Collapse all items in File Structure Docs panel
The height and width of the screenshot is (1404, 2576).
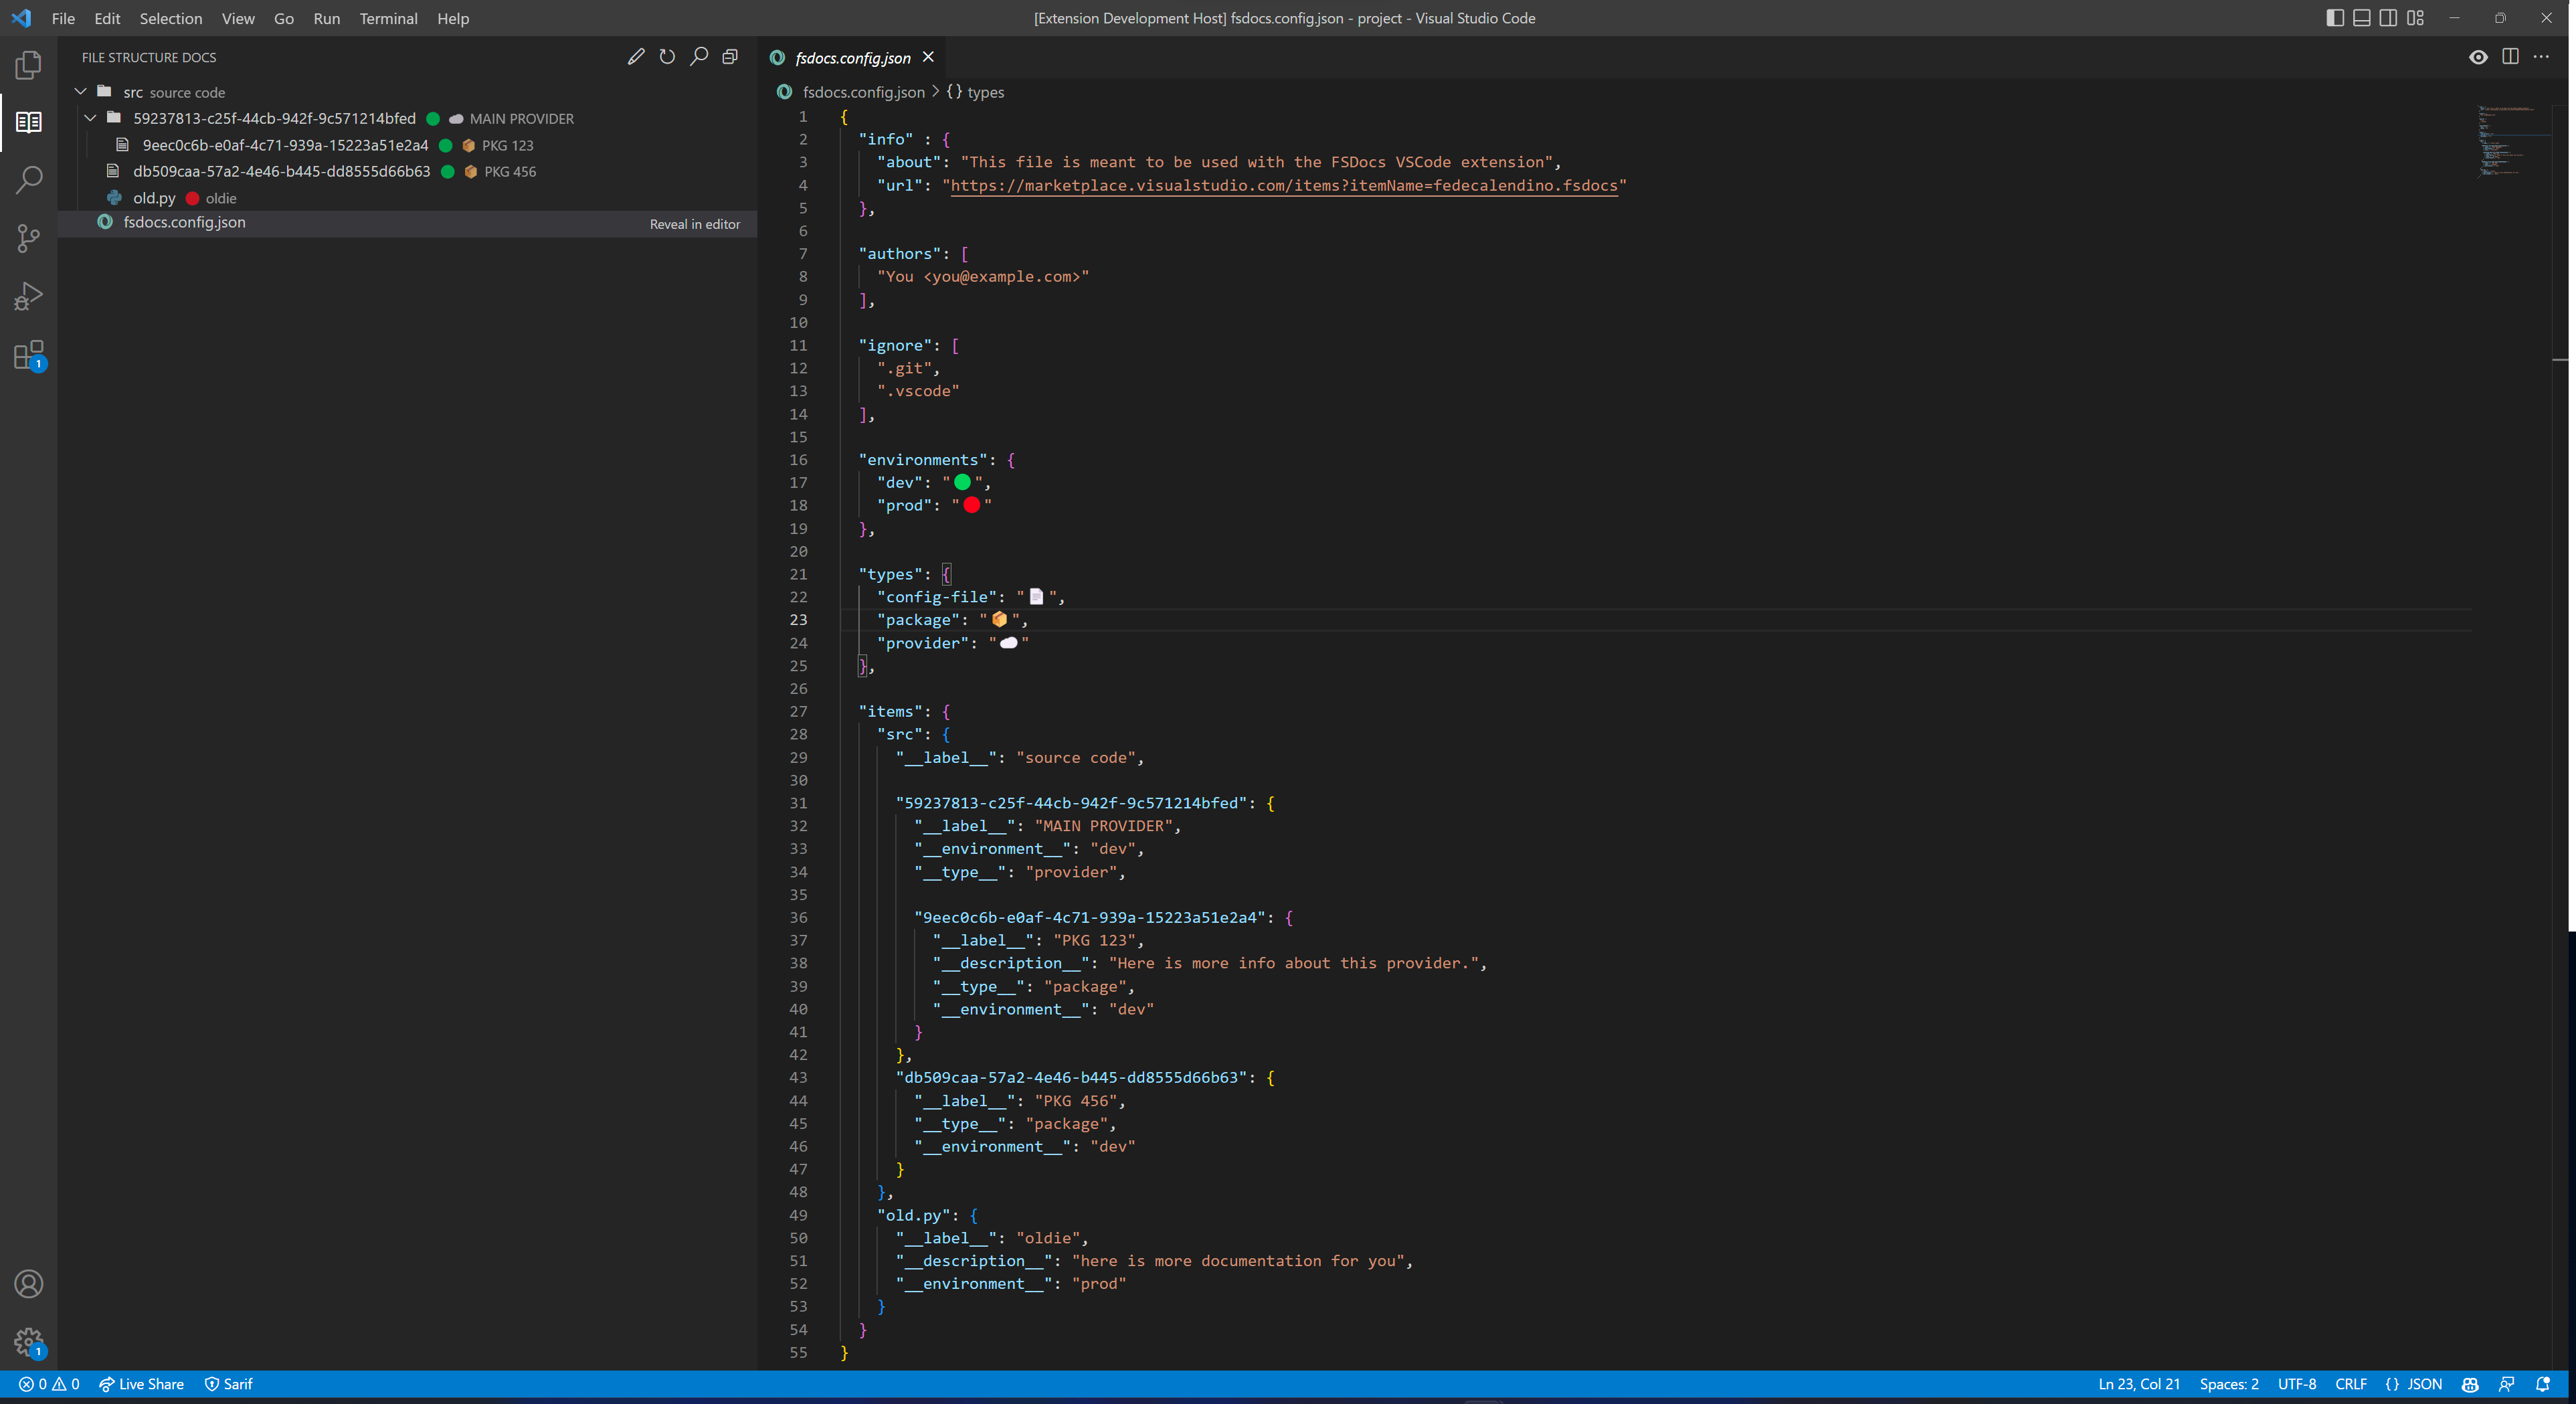pyautogui.click(x=730, y=57)
